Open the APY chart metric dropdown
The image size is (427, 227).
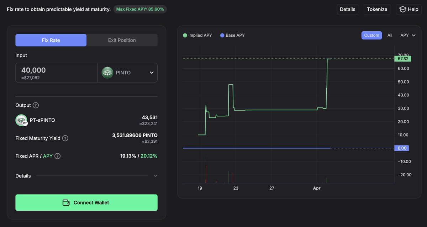(x=408, y=35)
